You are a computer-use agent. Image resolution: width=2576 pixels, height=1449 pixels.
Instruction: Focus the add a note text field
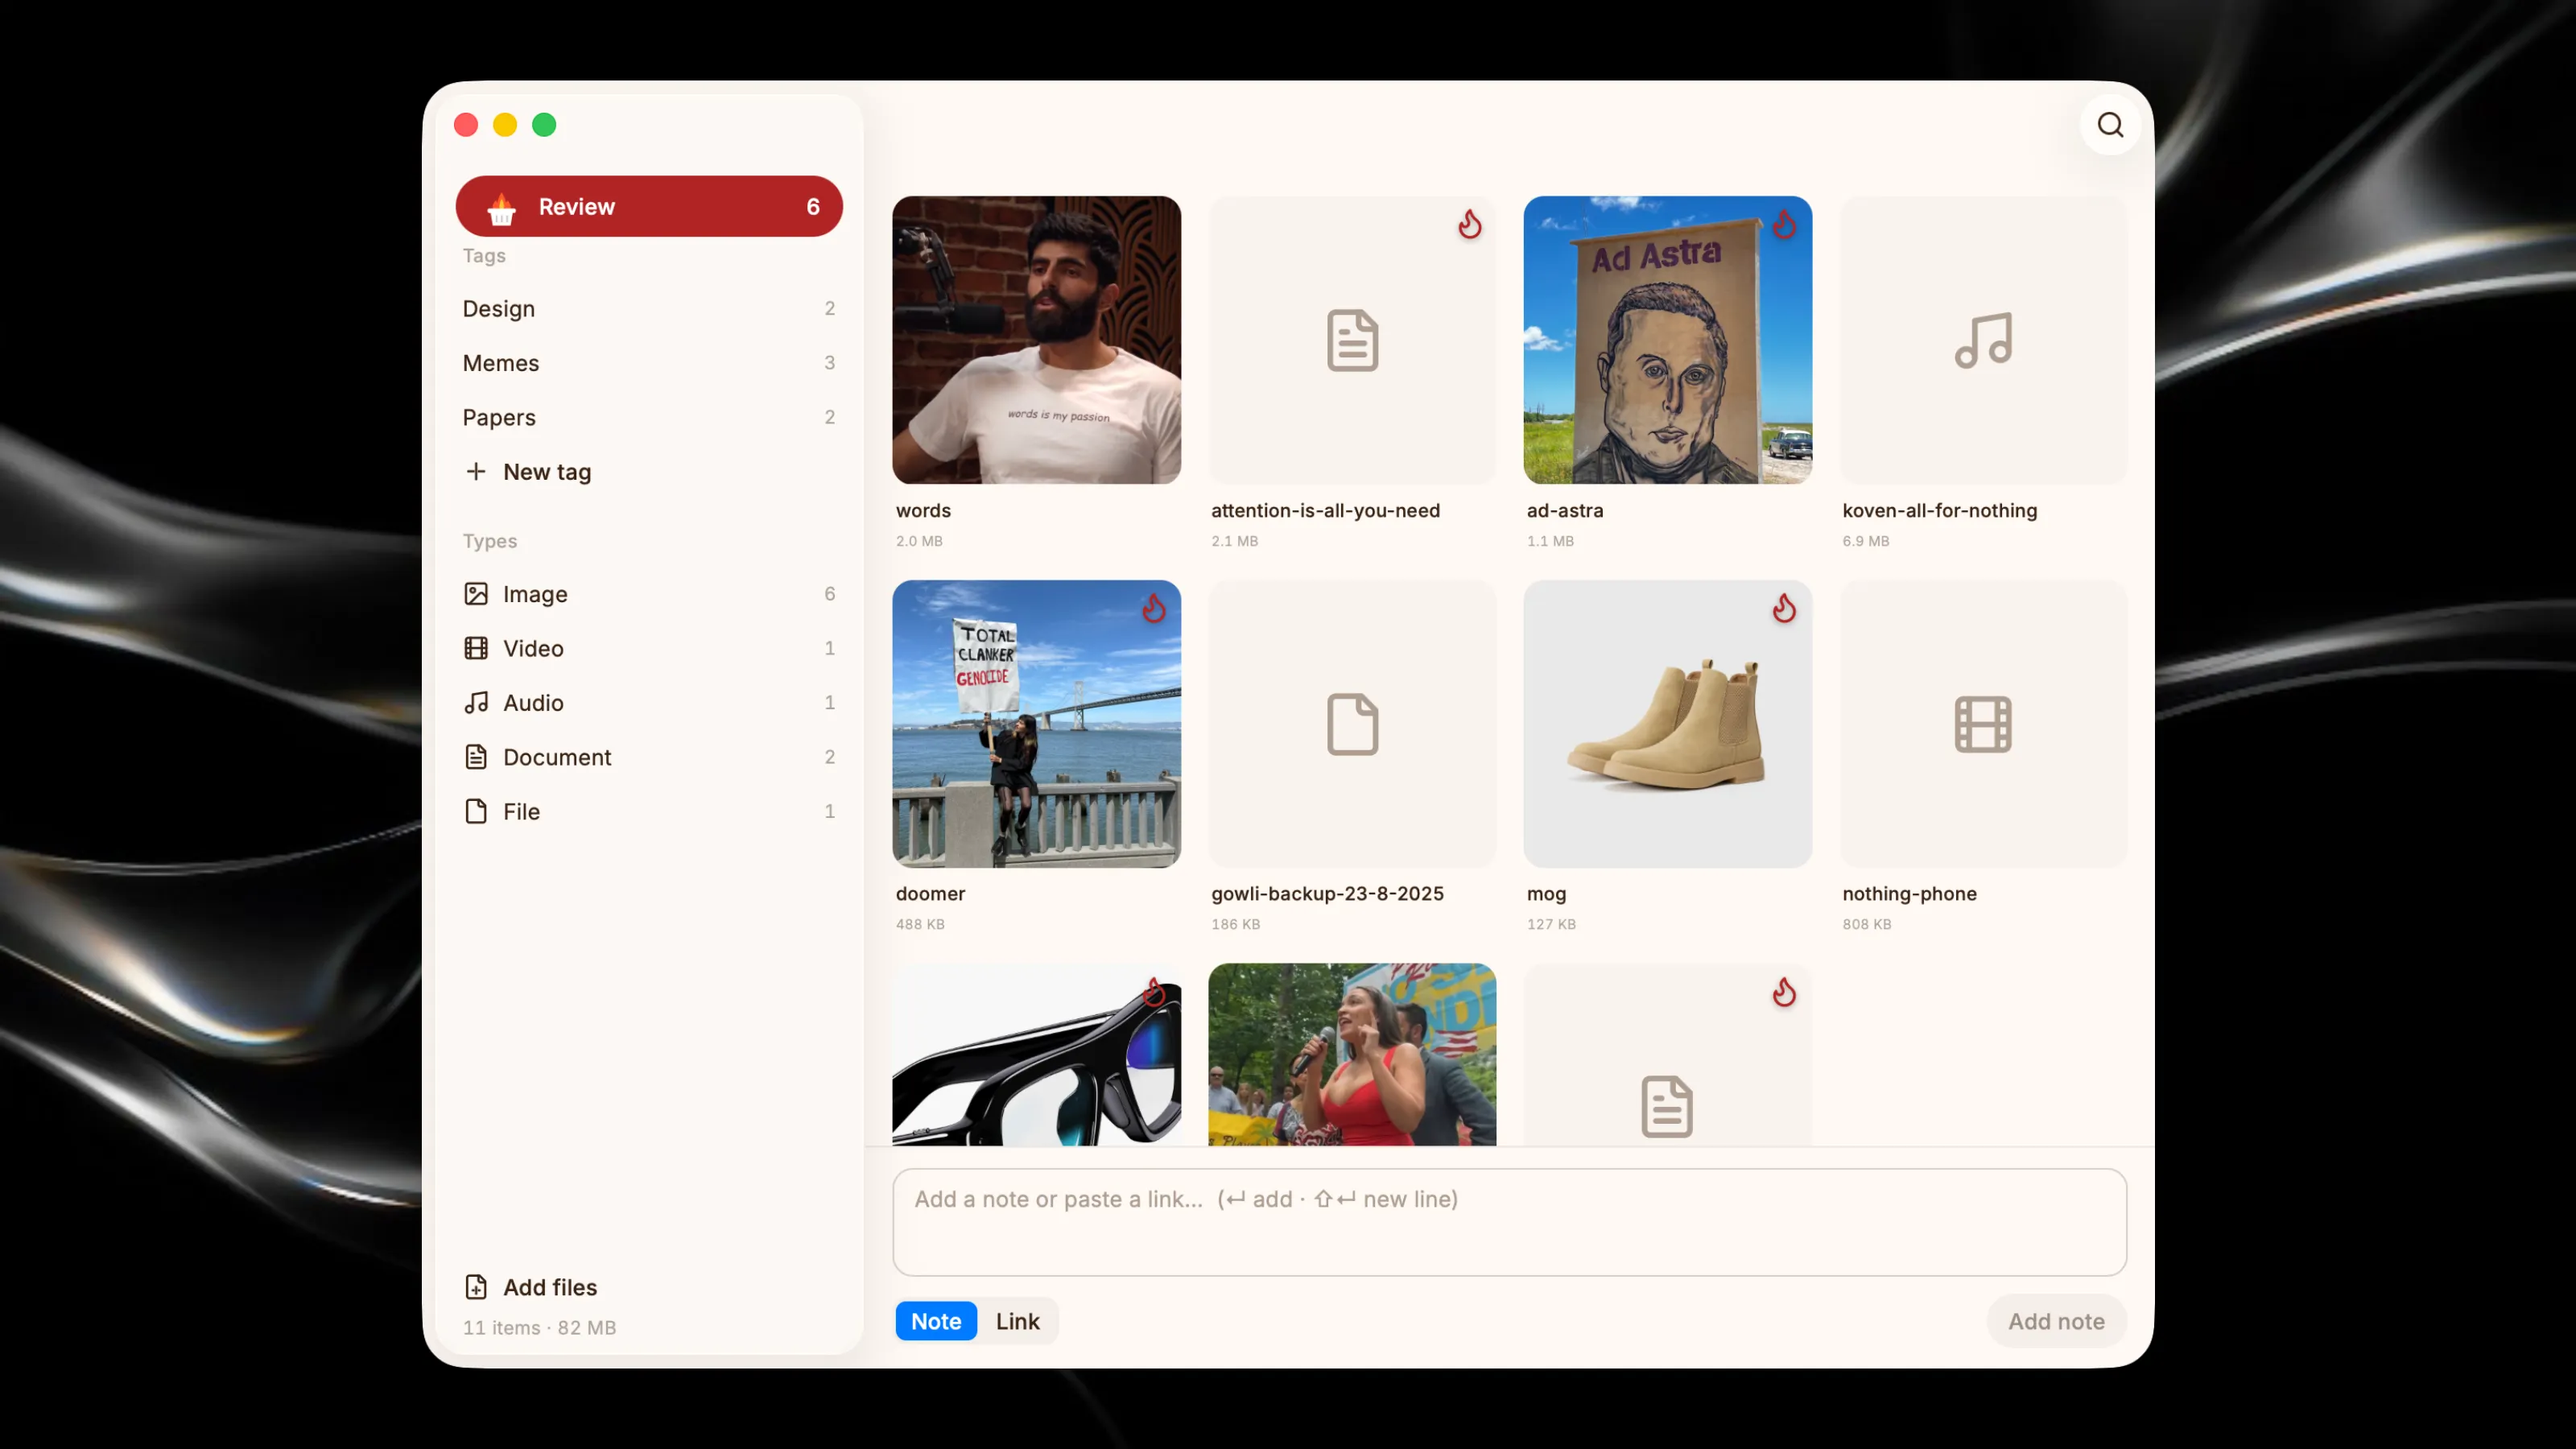coord(1509,1222)
